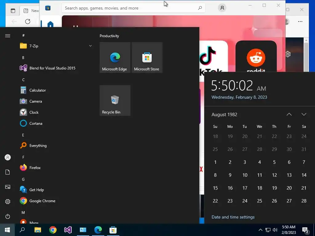Screen dimensions: 315x236
Task: Open the Microsoft Store tile
Action: (147, 57)
